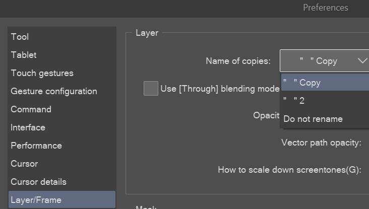The image size is (369, 209).
Task: Open Interface preferences
Action: point(62,127)
